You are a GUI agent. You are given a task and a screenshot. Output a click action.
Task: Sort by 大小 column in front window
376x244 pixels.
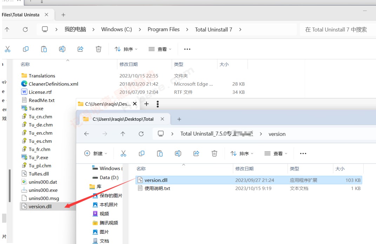coord(340,169)
